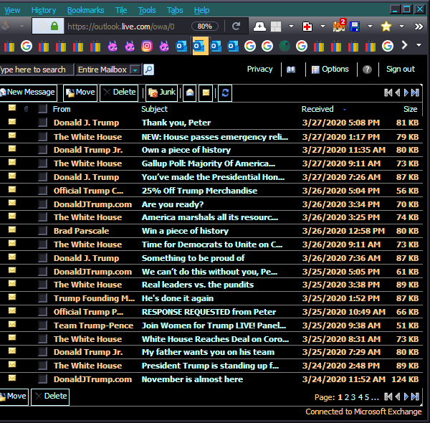Go to next page via top toolbar arrow
The height and width of the screenshot is (423, 430).
(x=406, y=92)
